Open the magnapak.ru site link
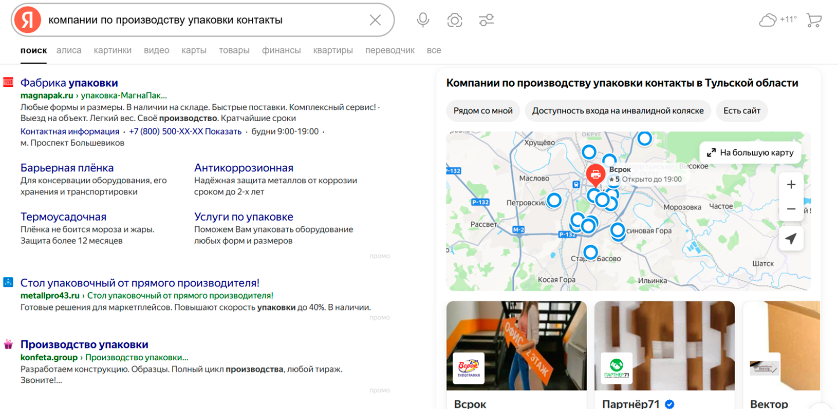The width and height of the screenshot is (838, 409). (47, 95)
